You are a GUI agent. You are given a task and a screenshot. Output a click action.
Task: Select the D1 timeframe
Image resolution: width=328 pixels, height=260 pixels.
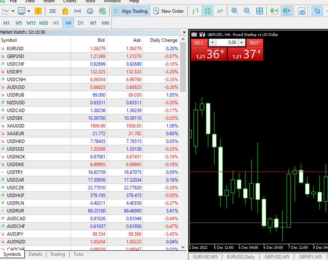click(81, 23)
